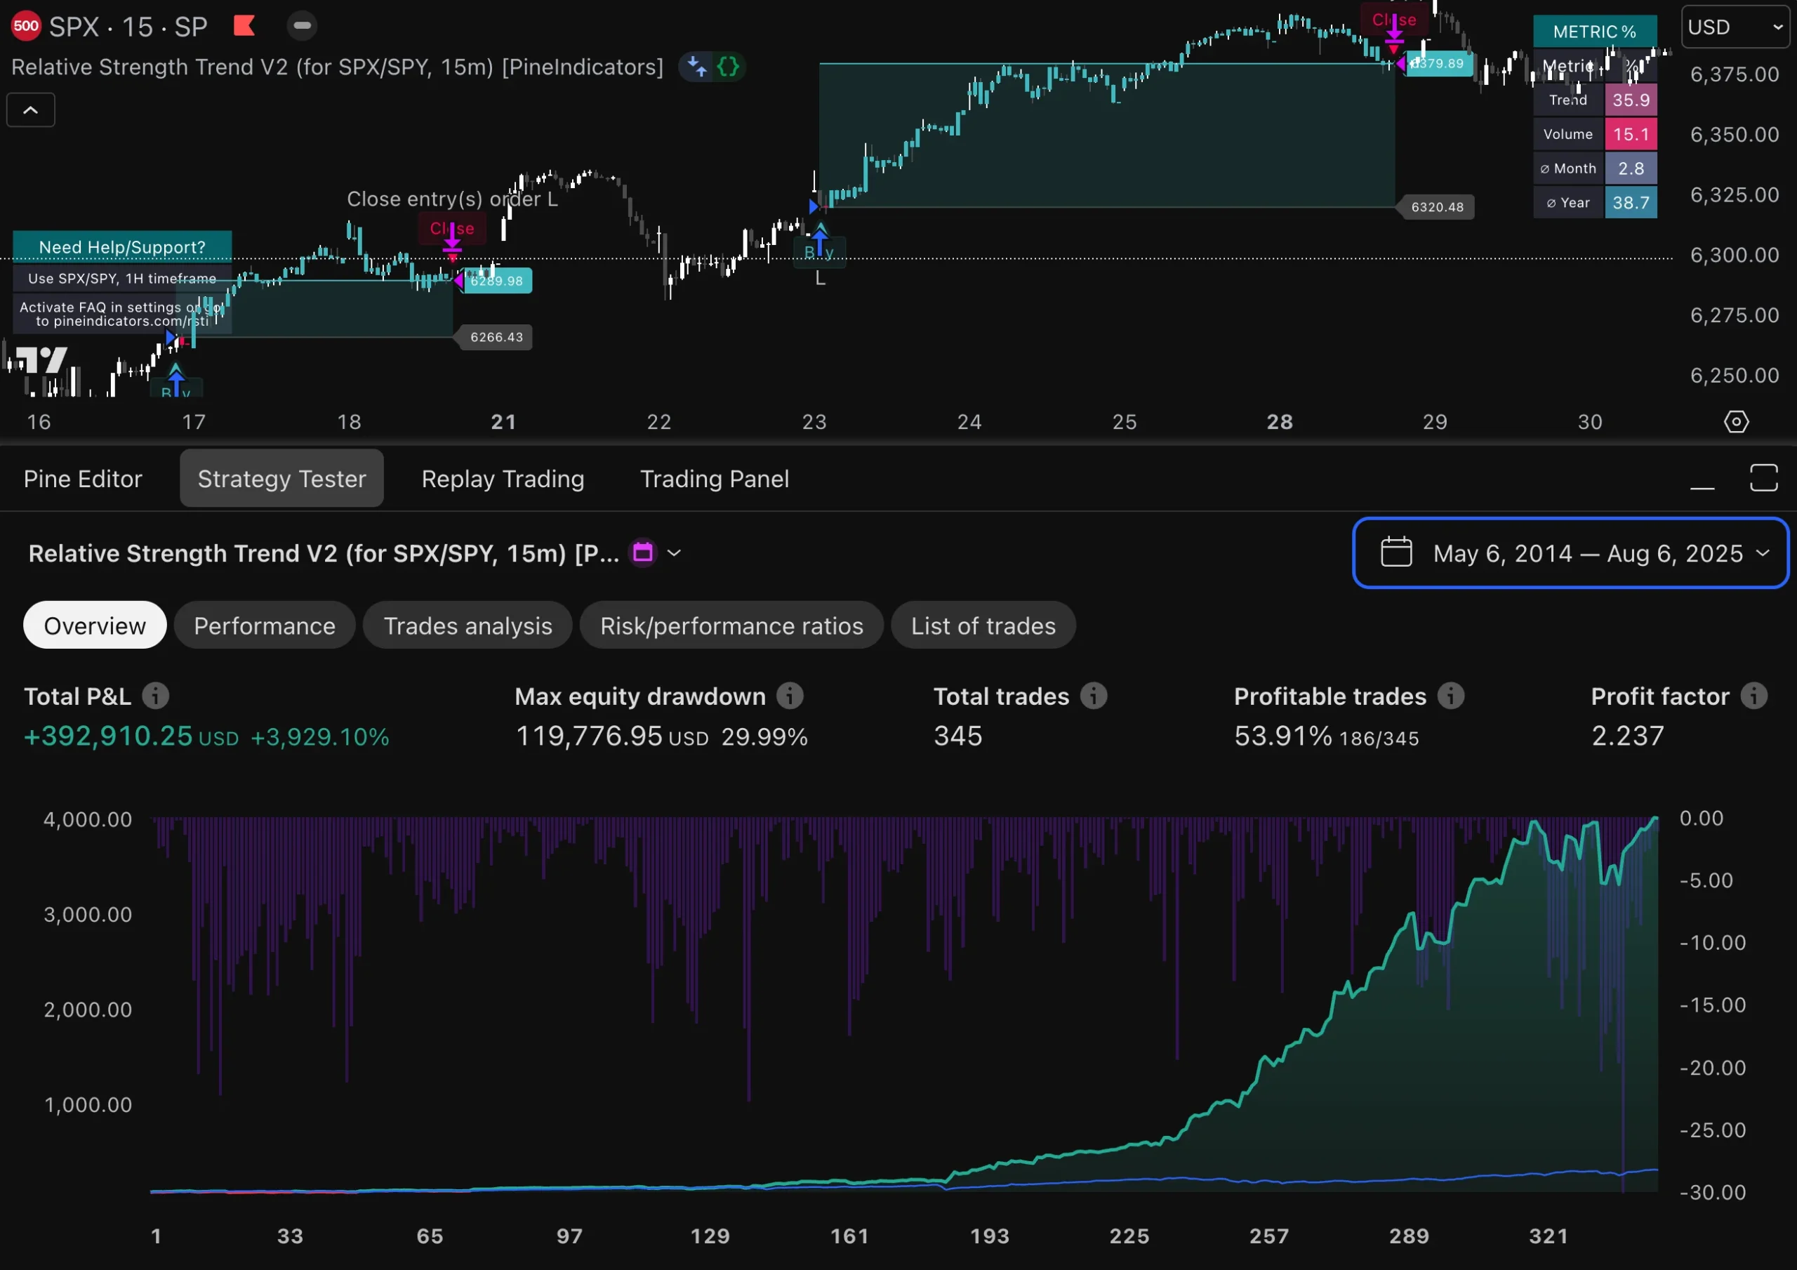Click the date 28 on the time axis
This screenshot has height=1270, width=1797.
[x=1280, y=422]
